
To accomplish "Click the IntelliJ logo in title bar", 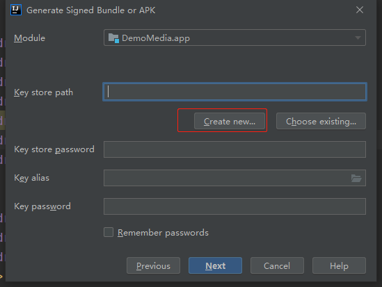I will (16, 10).
